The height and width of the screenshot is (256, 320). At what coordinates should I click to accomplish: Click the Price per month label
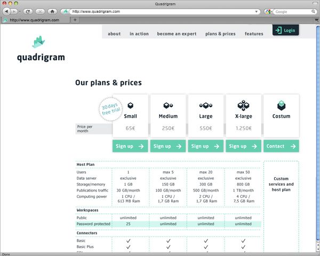85,129
